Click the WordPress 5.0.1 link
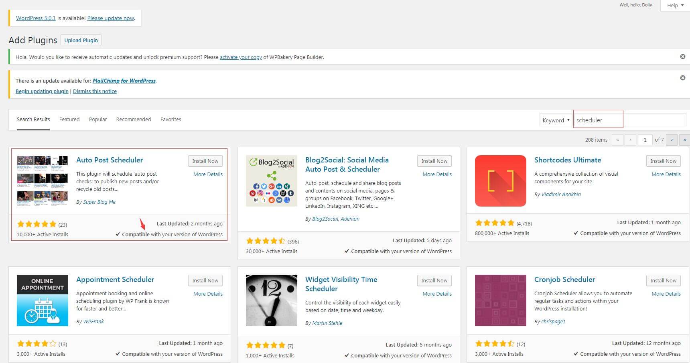 tap(36, 18)
